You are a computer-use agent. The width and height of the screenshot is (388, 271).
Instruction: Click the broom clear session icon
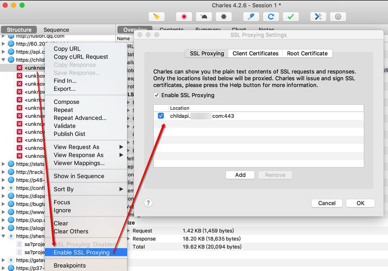click(156, 16)
